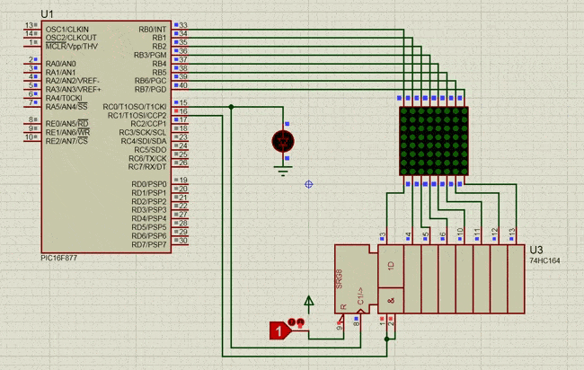Select the PIC16F877 part name label

[x=59, y=258]
